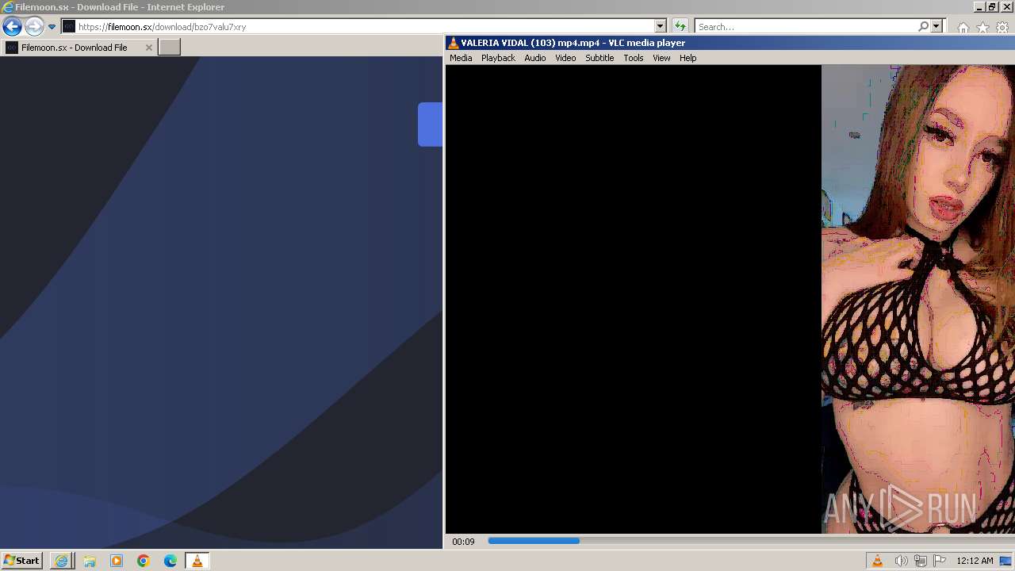
Task: Click the VLC seek progress bar
Action: point(749,541)
